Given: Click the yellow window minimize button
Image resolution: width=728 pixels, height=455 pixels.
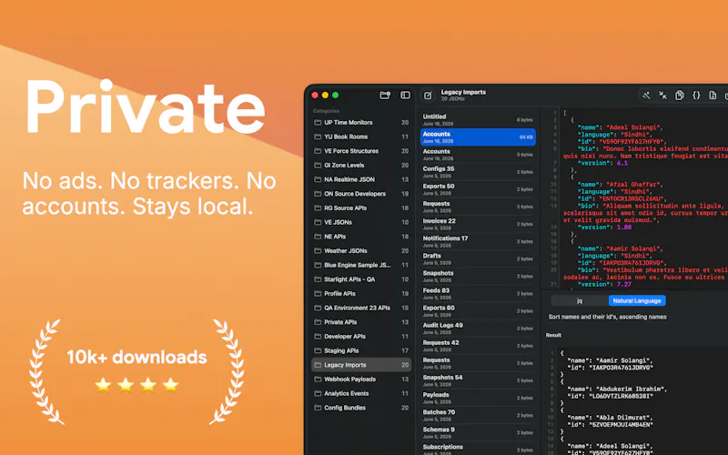Looking at the screenshot, I should (325, 96).
